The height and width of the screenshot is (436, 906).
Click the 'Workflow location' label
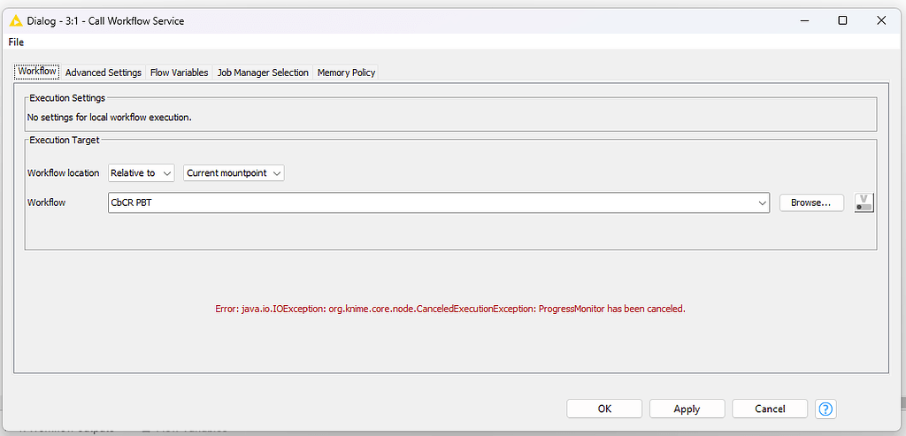(x=63, y=172)
